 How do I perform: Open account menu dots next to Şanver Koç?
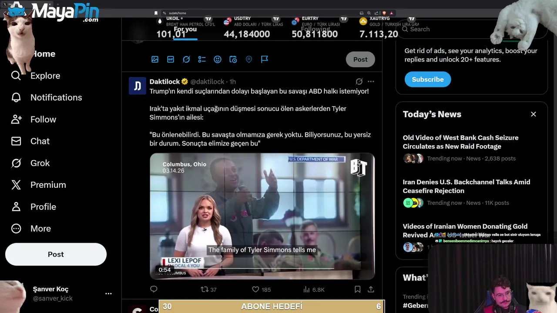coord(108,294)
